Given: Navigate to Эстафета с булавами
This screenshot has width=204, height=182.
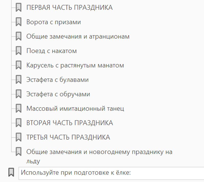Looking at the screenshot, I should tap(57, 80).
